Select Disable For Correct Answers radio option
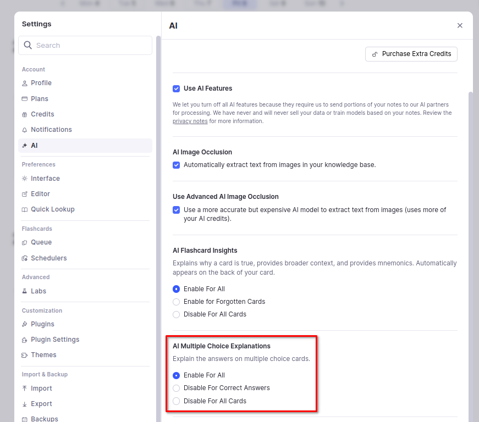This screenshot has height=422, width=479. coord(177,388)
